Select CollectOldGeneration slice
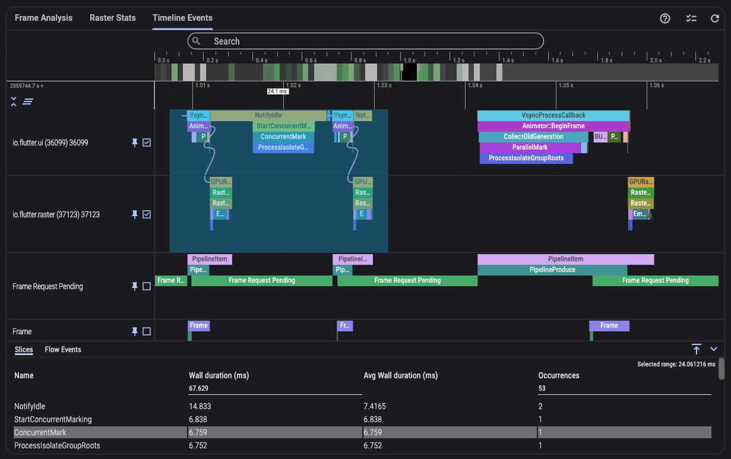The width and height of the screenshot is (731, 459). [534, 137]
